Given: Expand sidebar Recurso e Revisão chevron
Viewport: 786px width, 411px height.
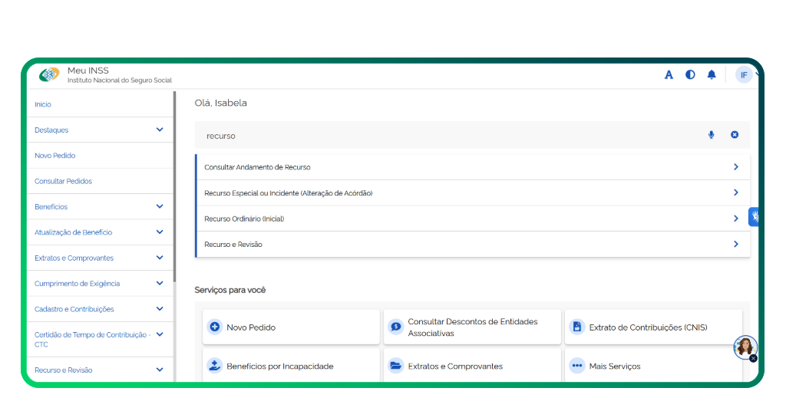Looking at the screenshot, I should click(160, 370).
